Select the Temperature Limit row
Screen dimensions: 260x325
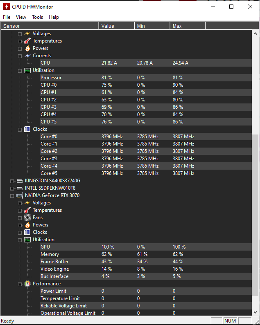pyautogui.click(x=146, y=298)
